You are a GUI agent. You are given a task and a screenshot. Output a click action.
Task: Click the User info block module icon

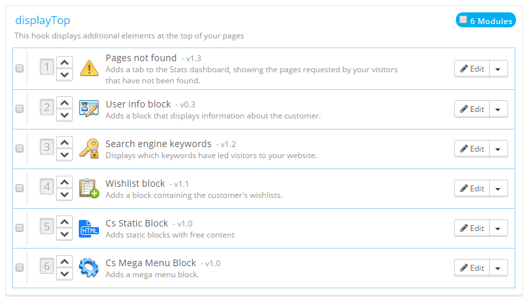[x=89, y=108]
